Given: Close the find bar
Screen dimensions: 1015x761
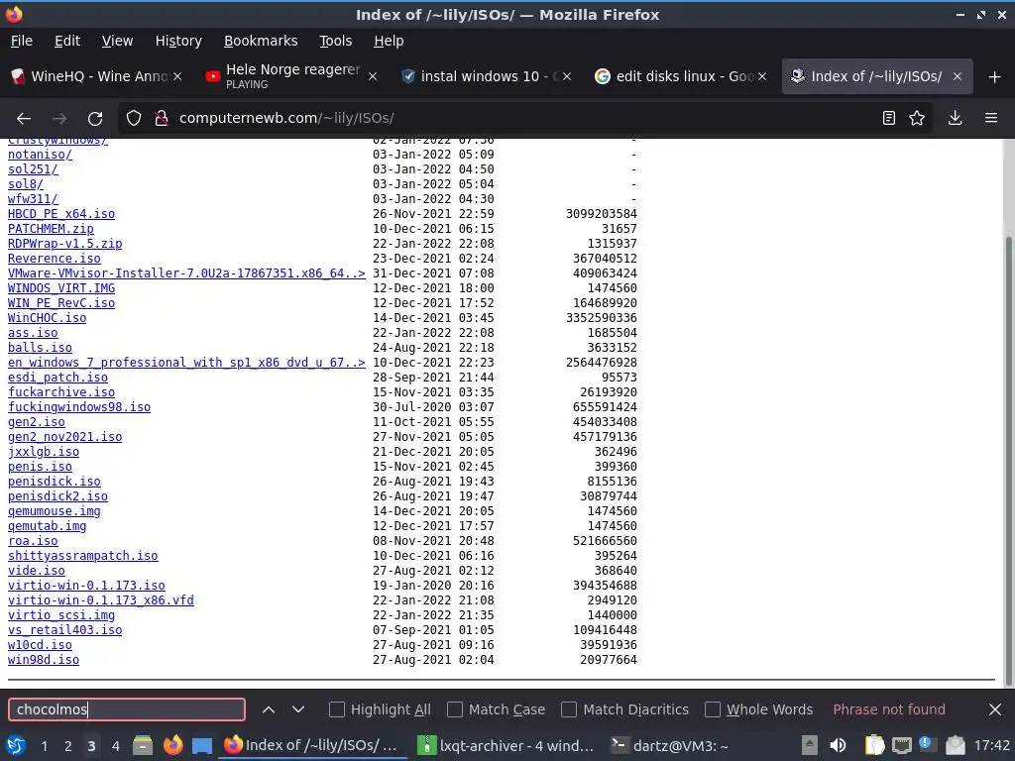Looking at the screenshot, I should coord(995,709).
